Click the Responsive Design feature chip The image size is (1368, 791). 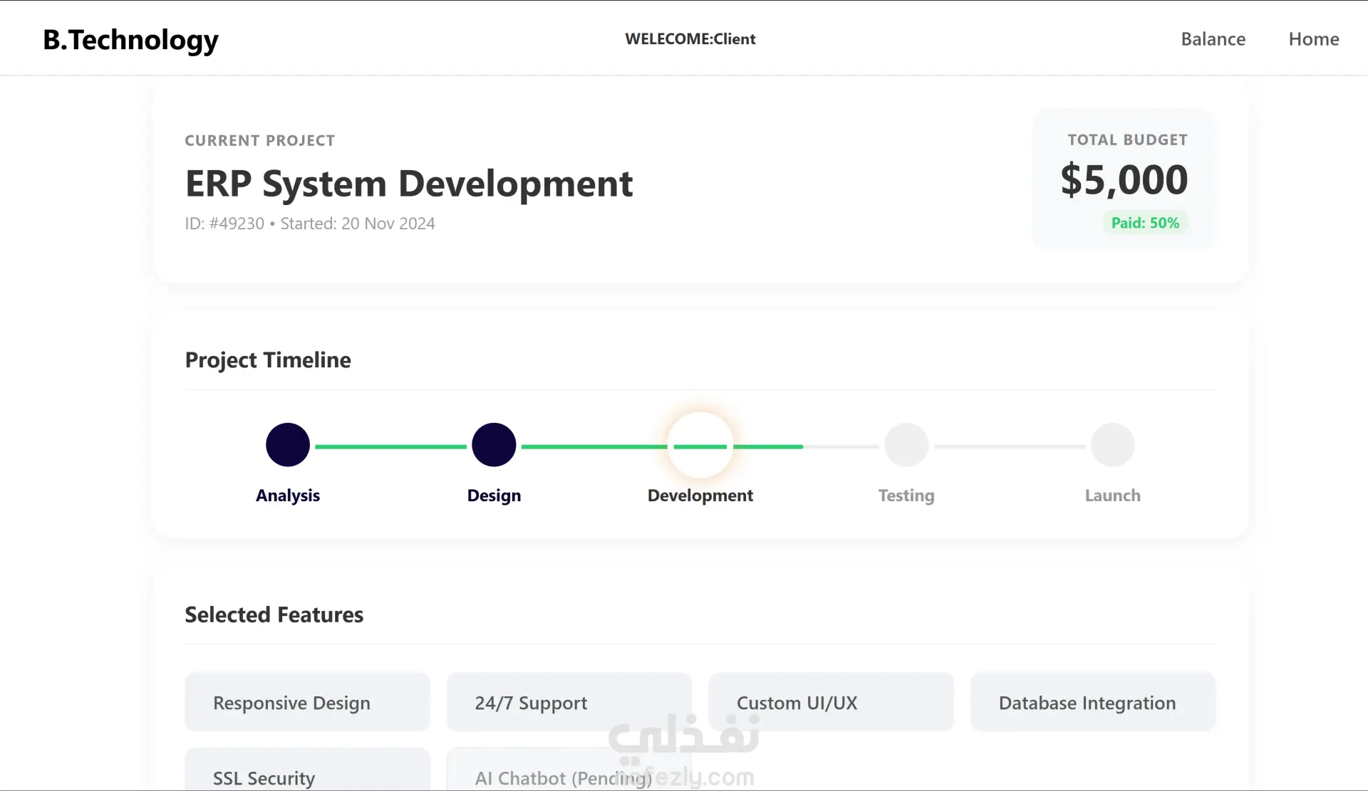307,703
